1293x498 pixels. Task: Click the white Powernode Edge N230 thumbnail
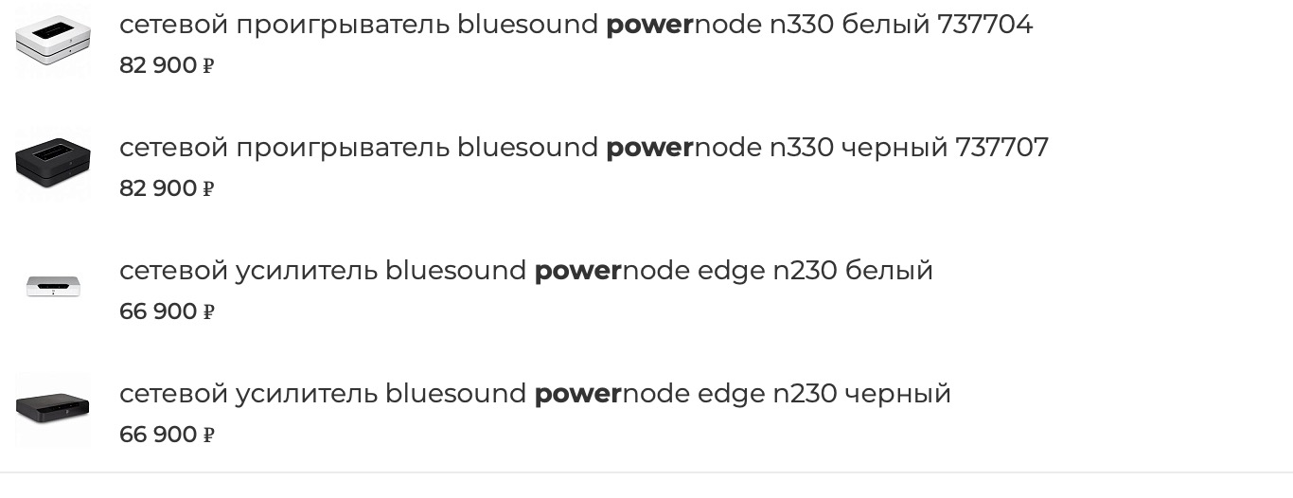[53, 285]
